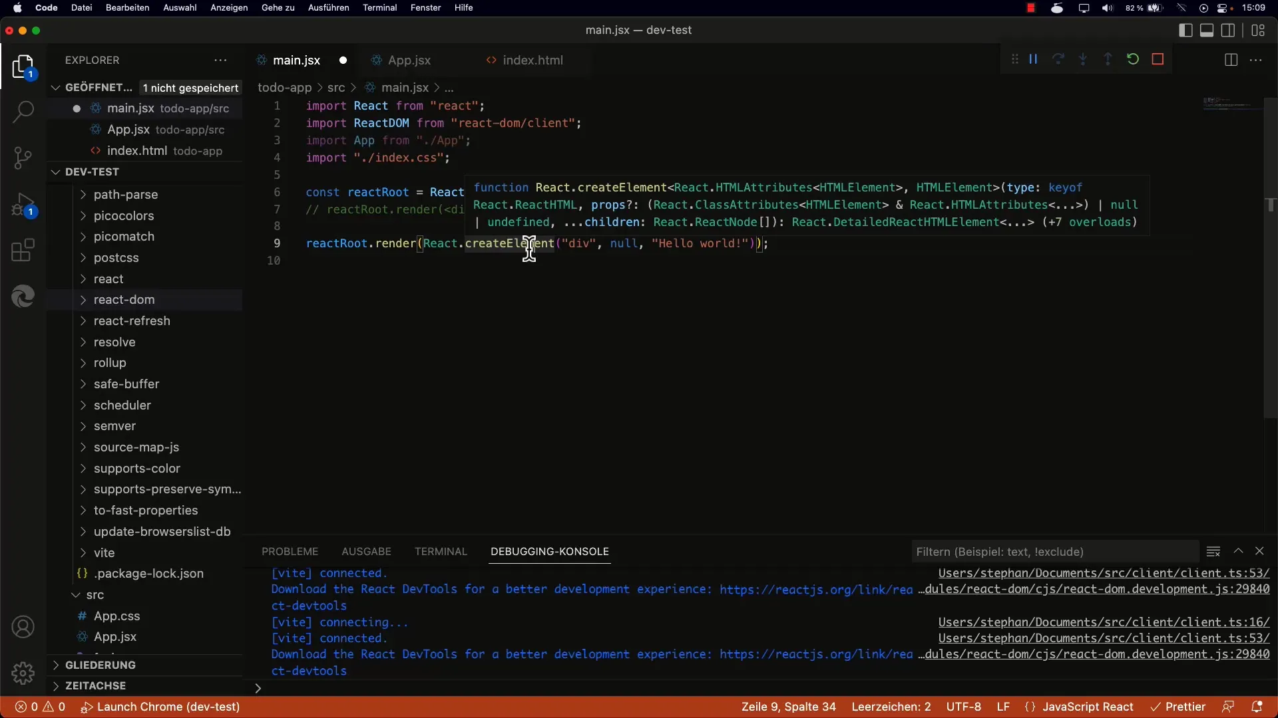Screen dimensions: 1278x718
Task: Click the code minimap preview
Action: click(1231, 104)
